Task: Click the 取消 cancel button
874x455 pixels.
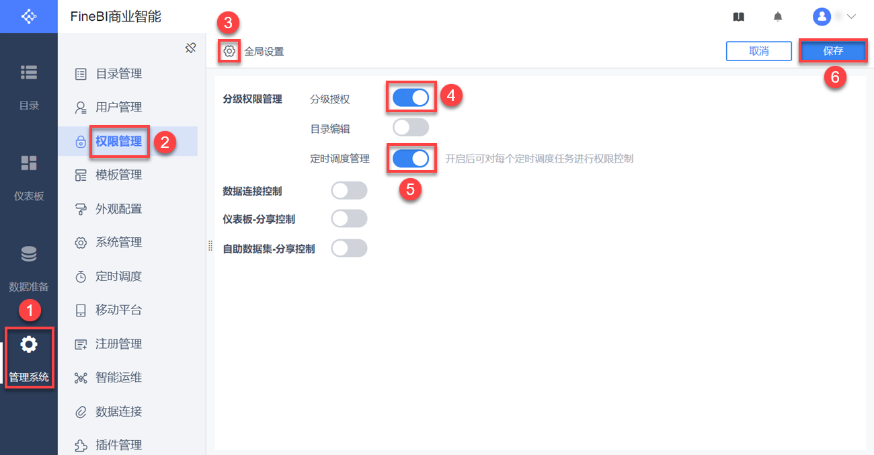Action: click(759, 51)
